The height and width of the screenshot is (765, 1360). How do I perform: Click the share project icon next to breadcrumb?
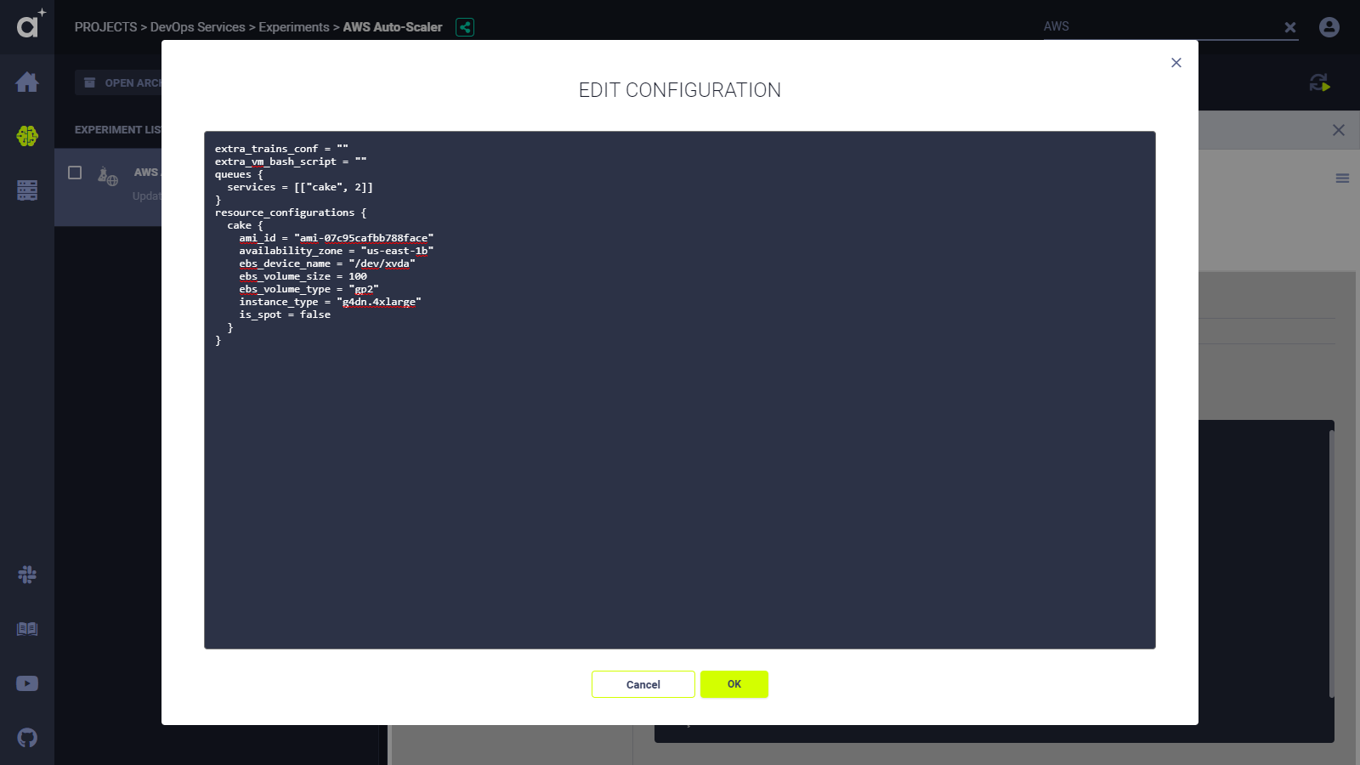(x=465, y=27)
